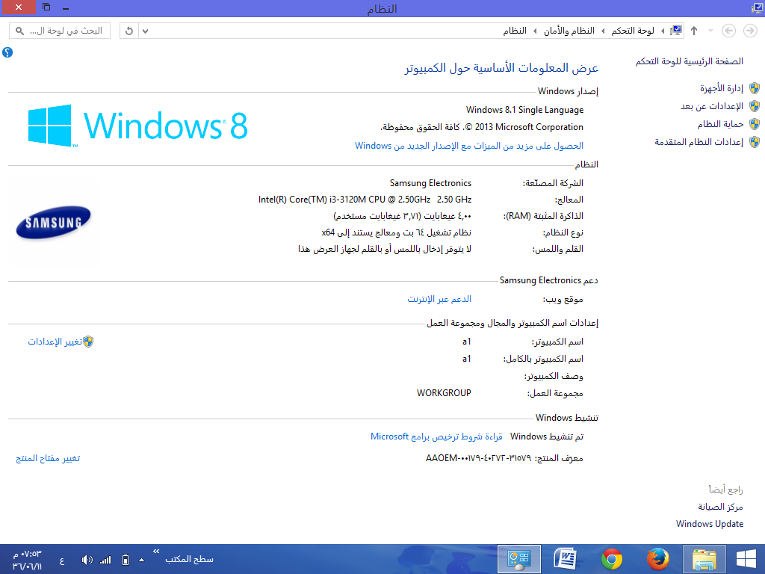The width and height of the screenshot is (765, 574).
Task: Select النظام in the breadcrumb
Action: point(515,31)
